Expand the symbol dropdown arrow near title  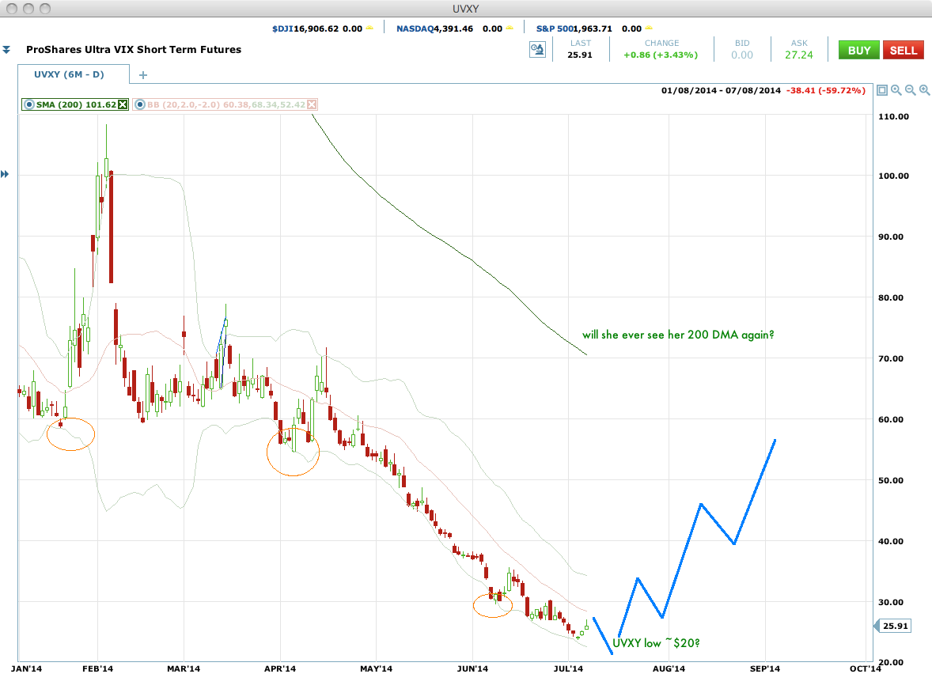(6, 50)
